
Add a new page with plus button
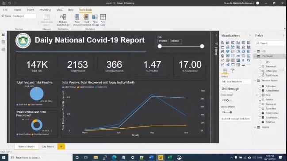point(61,146)
